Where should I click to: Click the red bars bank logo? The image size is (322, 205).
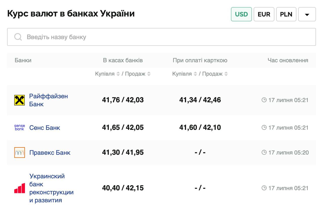tap(19, 188)
